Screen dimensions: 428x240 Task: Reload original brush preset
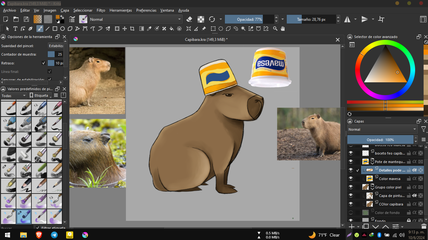click(x=212, y=19)
